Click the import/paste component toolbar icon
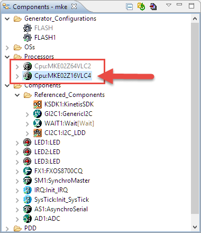Screen dimensions: 201x233 click(153, 7)
